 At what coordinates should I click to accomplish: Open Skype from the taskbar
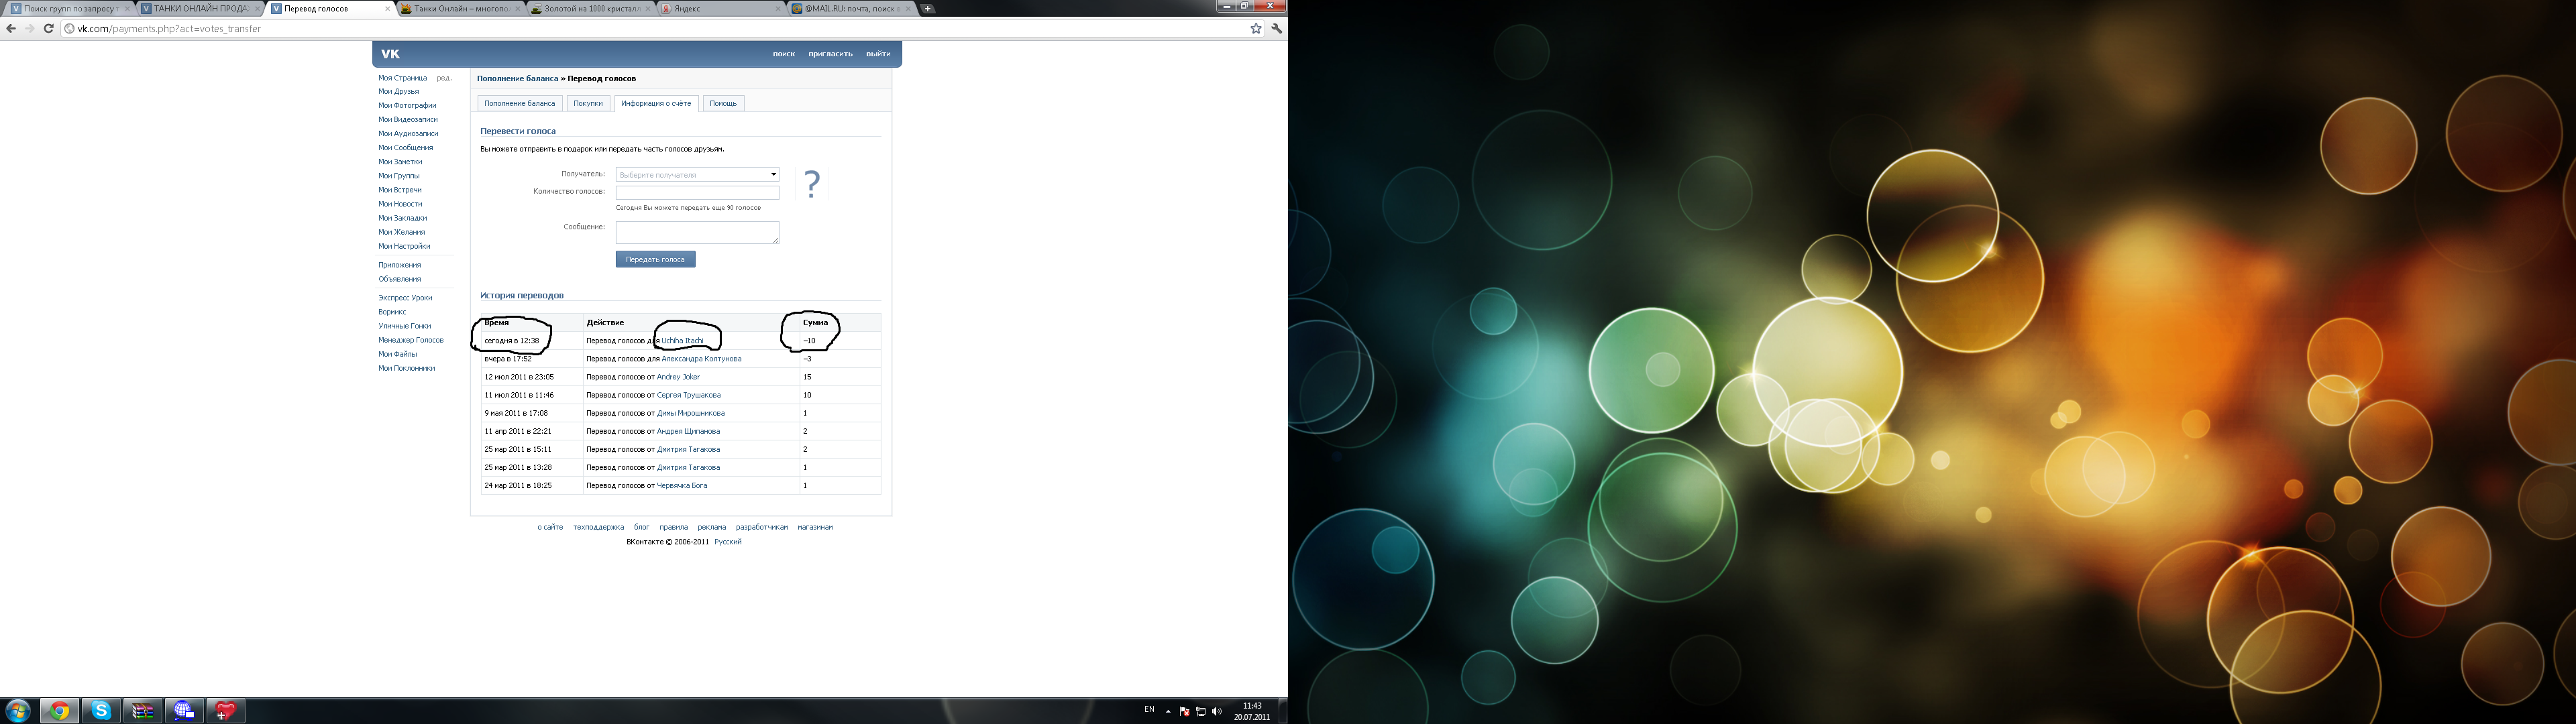(101, 711)
